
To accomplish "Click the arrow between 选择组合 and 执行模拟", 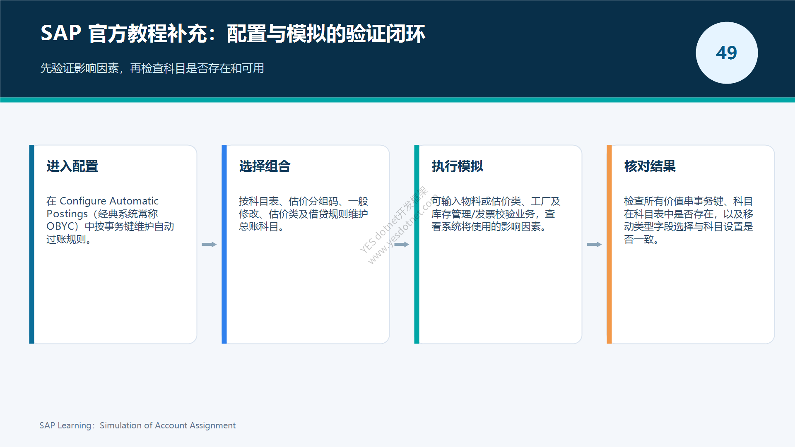I will point(402,245).
